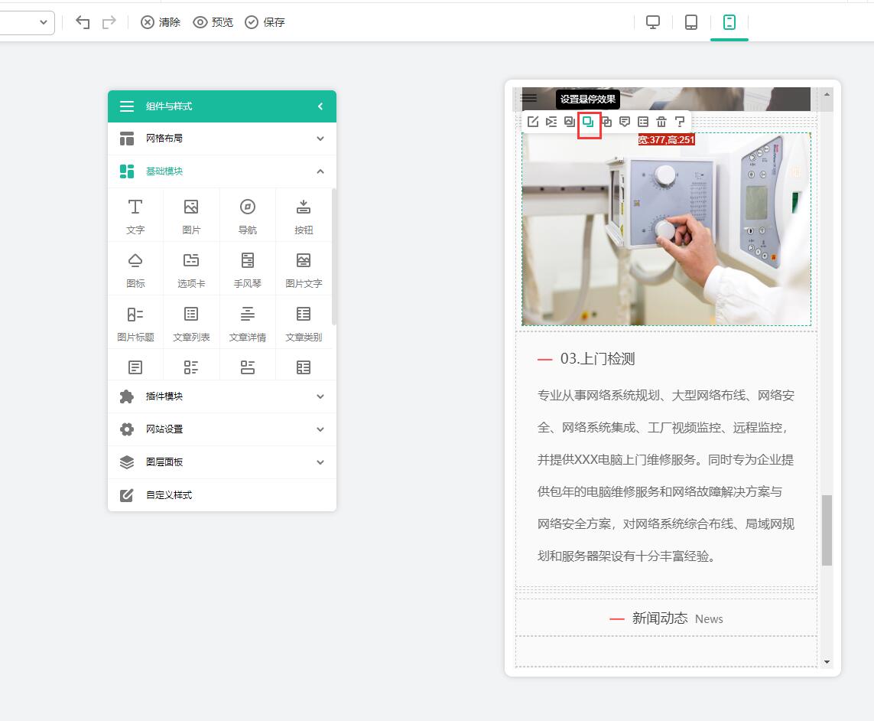The height and width of the screenshot is (721, 874).
Task: Switch to desktop preview mode
Action: coord(653,22)
